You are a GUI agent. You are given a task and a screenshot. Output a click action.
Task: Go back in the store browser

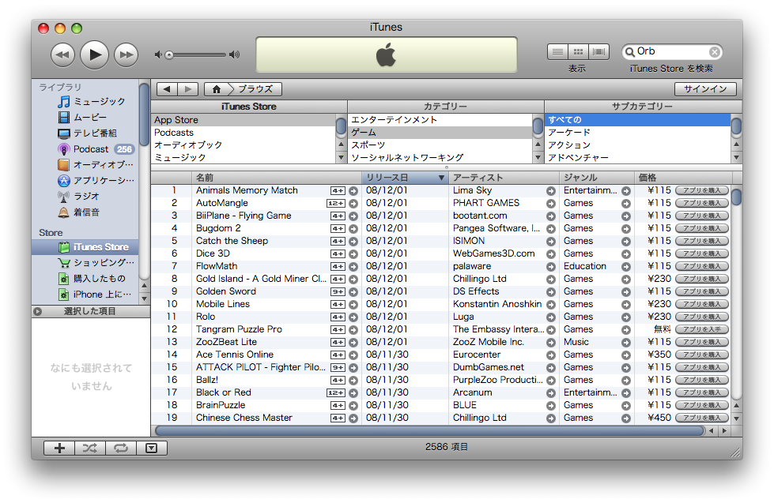167,89
